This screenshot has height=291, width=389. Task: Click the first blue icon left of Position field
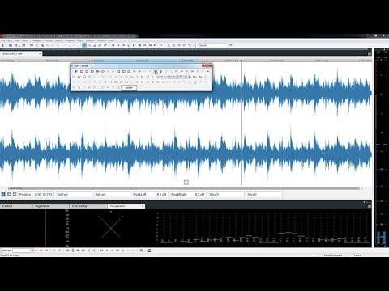click(x=3, y=194)
